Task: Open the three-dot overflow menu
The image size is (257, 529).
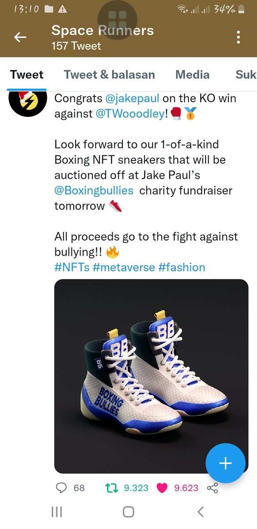Action: click(x=238, y=37)
